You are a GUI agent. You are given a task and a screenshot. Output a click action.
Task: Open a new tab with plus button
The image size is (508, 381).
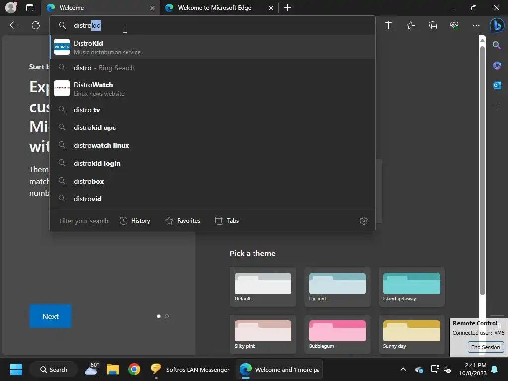pyautogui.click(x=287, y=8)
